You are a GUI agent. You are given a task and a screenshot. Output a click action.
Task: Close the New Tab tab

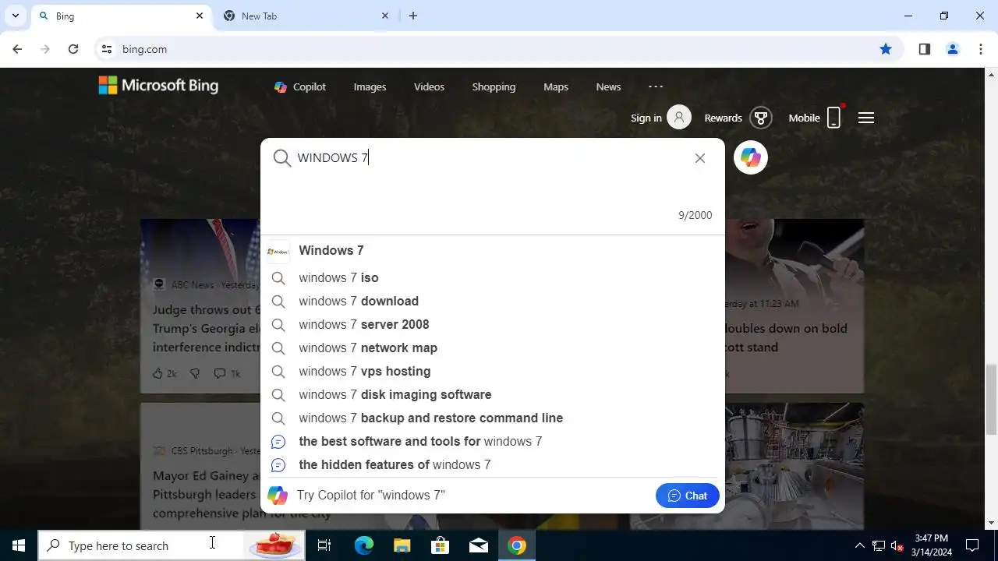(385, 16)
